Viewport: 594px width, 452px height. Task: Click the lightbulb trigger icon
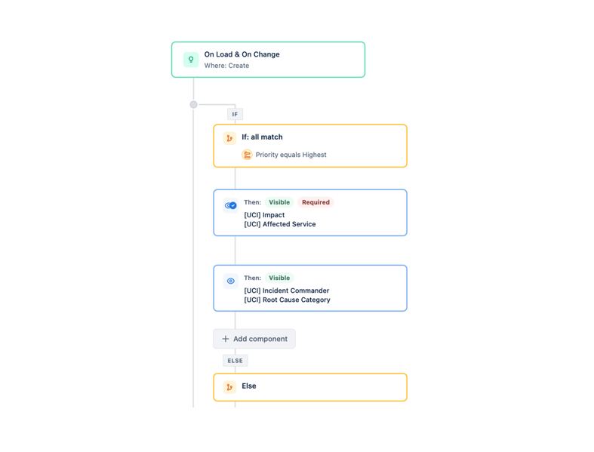[191, 60]
